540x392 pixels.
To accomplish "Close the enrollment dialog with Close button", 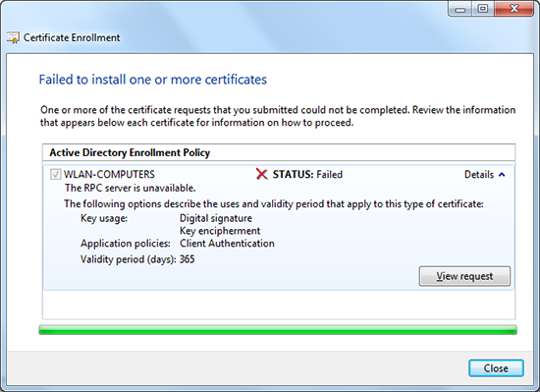I will pyautogui.click(x=496, y=368).
